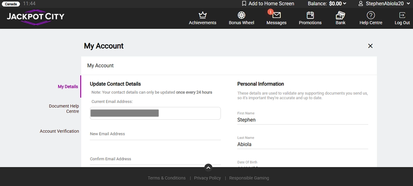Click the Responsible Gaming link
The width and height of the screenshot is (413, 186).
click(x=249, y=178)
